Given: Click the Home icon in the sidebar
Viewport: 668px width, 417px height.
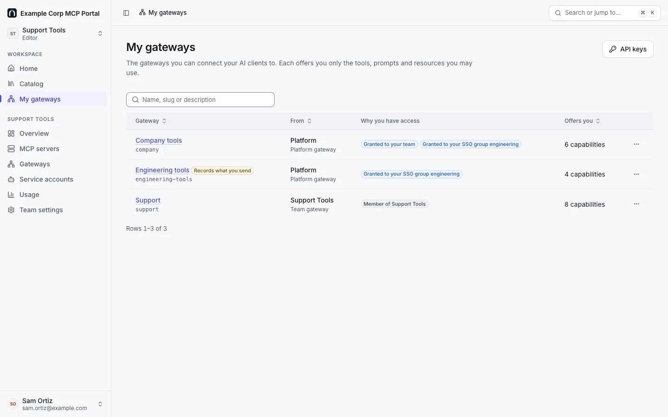Looking at the screenshot, I should click(11, 69).
